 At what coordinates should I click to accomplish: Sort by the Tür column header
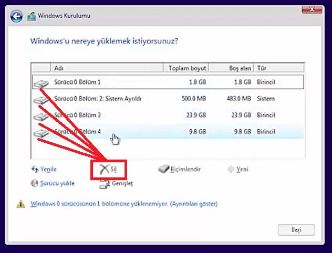[279, 68]
